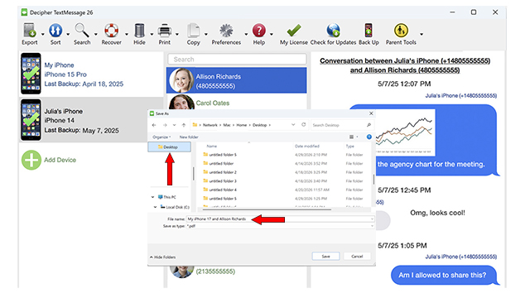Screen dimensions: 530x298
Task: Sort files by Date modified column
Action: click(307, 147)
